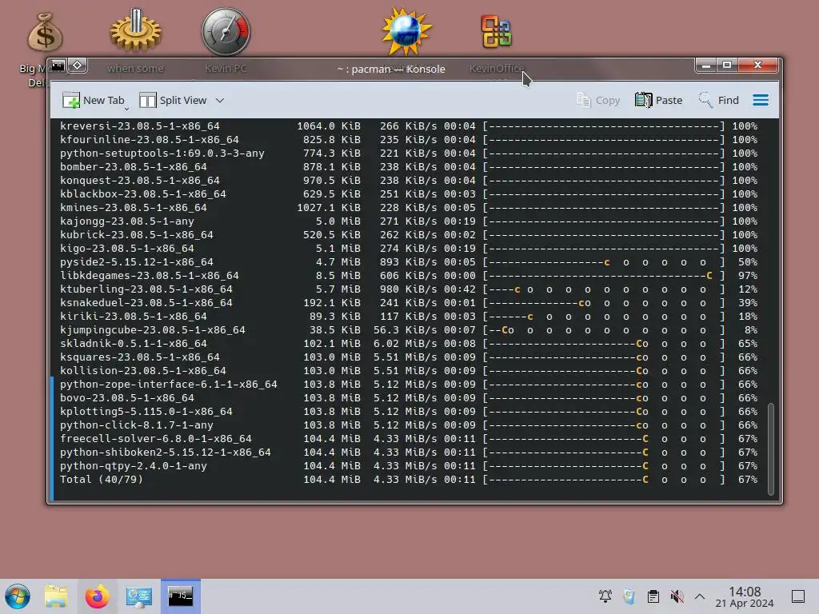Click the kajongg-23.08.5-1-any line
This screenshot has height=614, width=819.
[409, 221]
